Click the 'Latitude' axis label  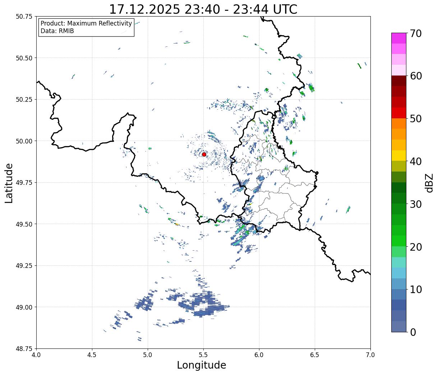(9, 183)
